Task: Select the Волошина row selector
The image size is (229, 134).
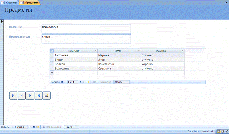Action: coord(52,68)
